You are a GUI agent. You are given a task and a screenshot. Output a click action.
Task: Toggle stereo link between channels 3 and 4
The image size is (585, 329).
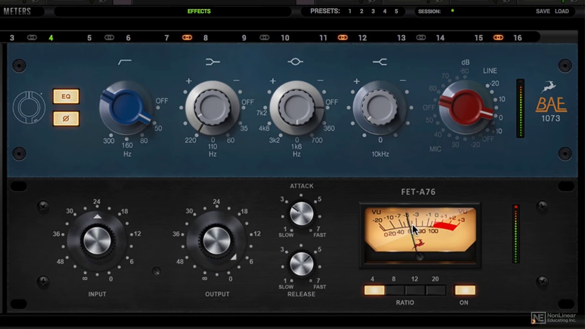[32, 37]
